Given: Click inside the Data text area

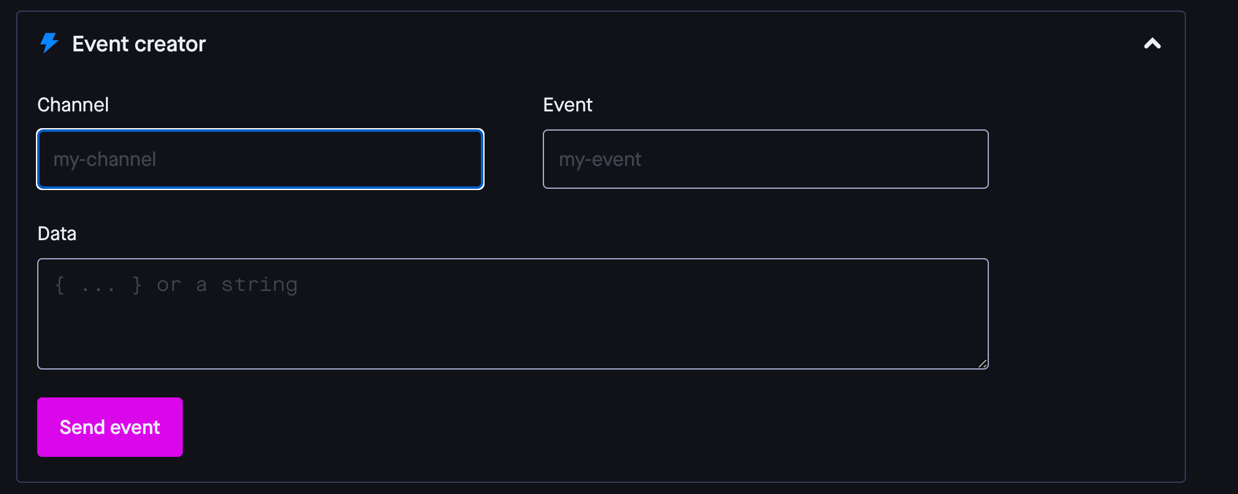Looking at the screenshot, I should [x=512, y=314].
